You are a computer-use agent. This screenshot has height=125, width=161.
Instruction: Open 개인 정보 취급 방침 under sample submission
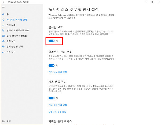coord(58,105)
